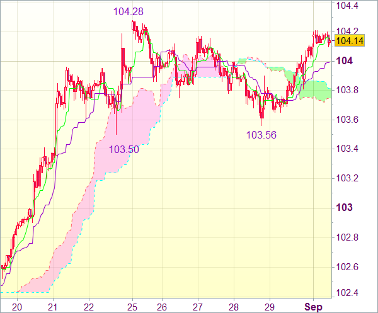Click the low label 103.56
Image resolution: width=378 pixels, height=313 pixels.
261,135
